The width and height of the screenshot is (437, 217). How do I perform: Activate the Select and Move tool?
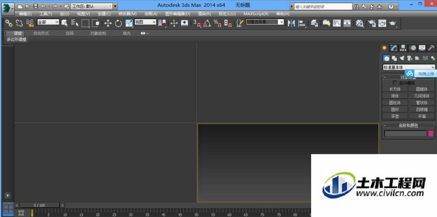pyautogui.click(x=108, y=24)
